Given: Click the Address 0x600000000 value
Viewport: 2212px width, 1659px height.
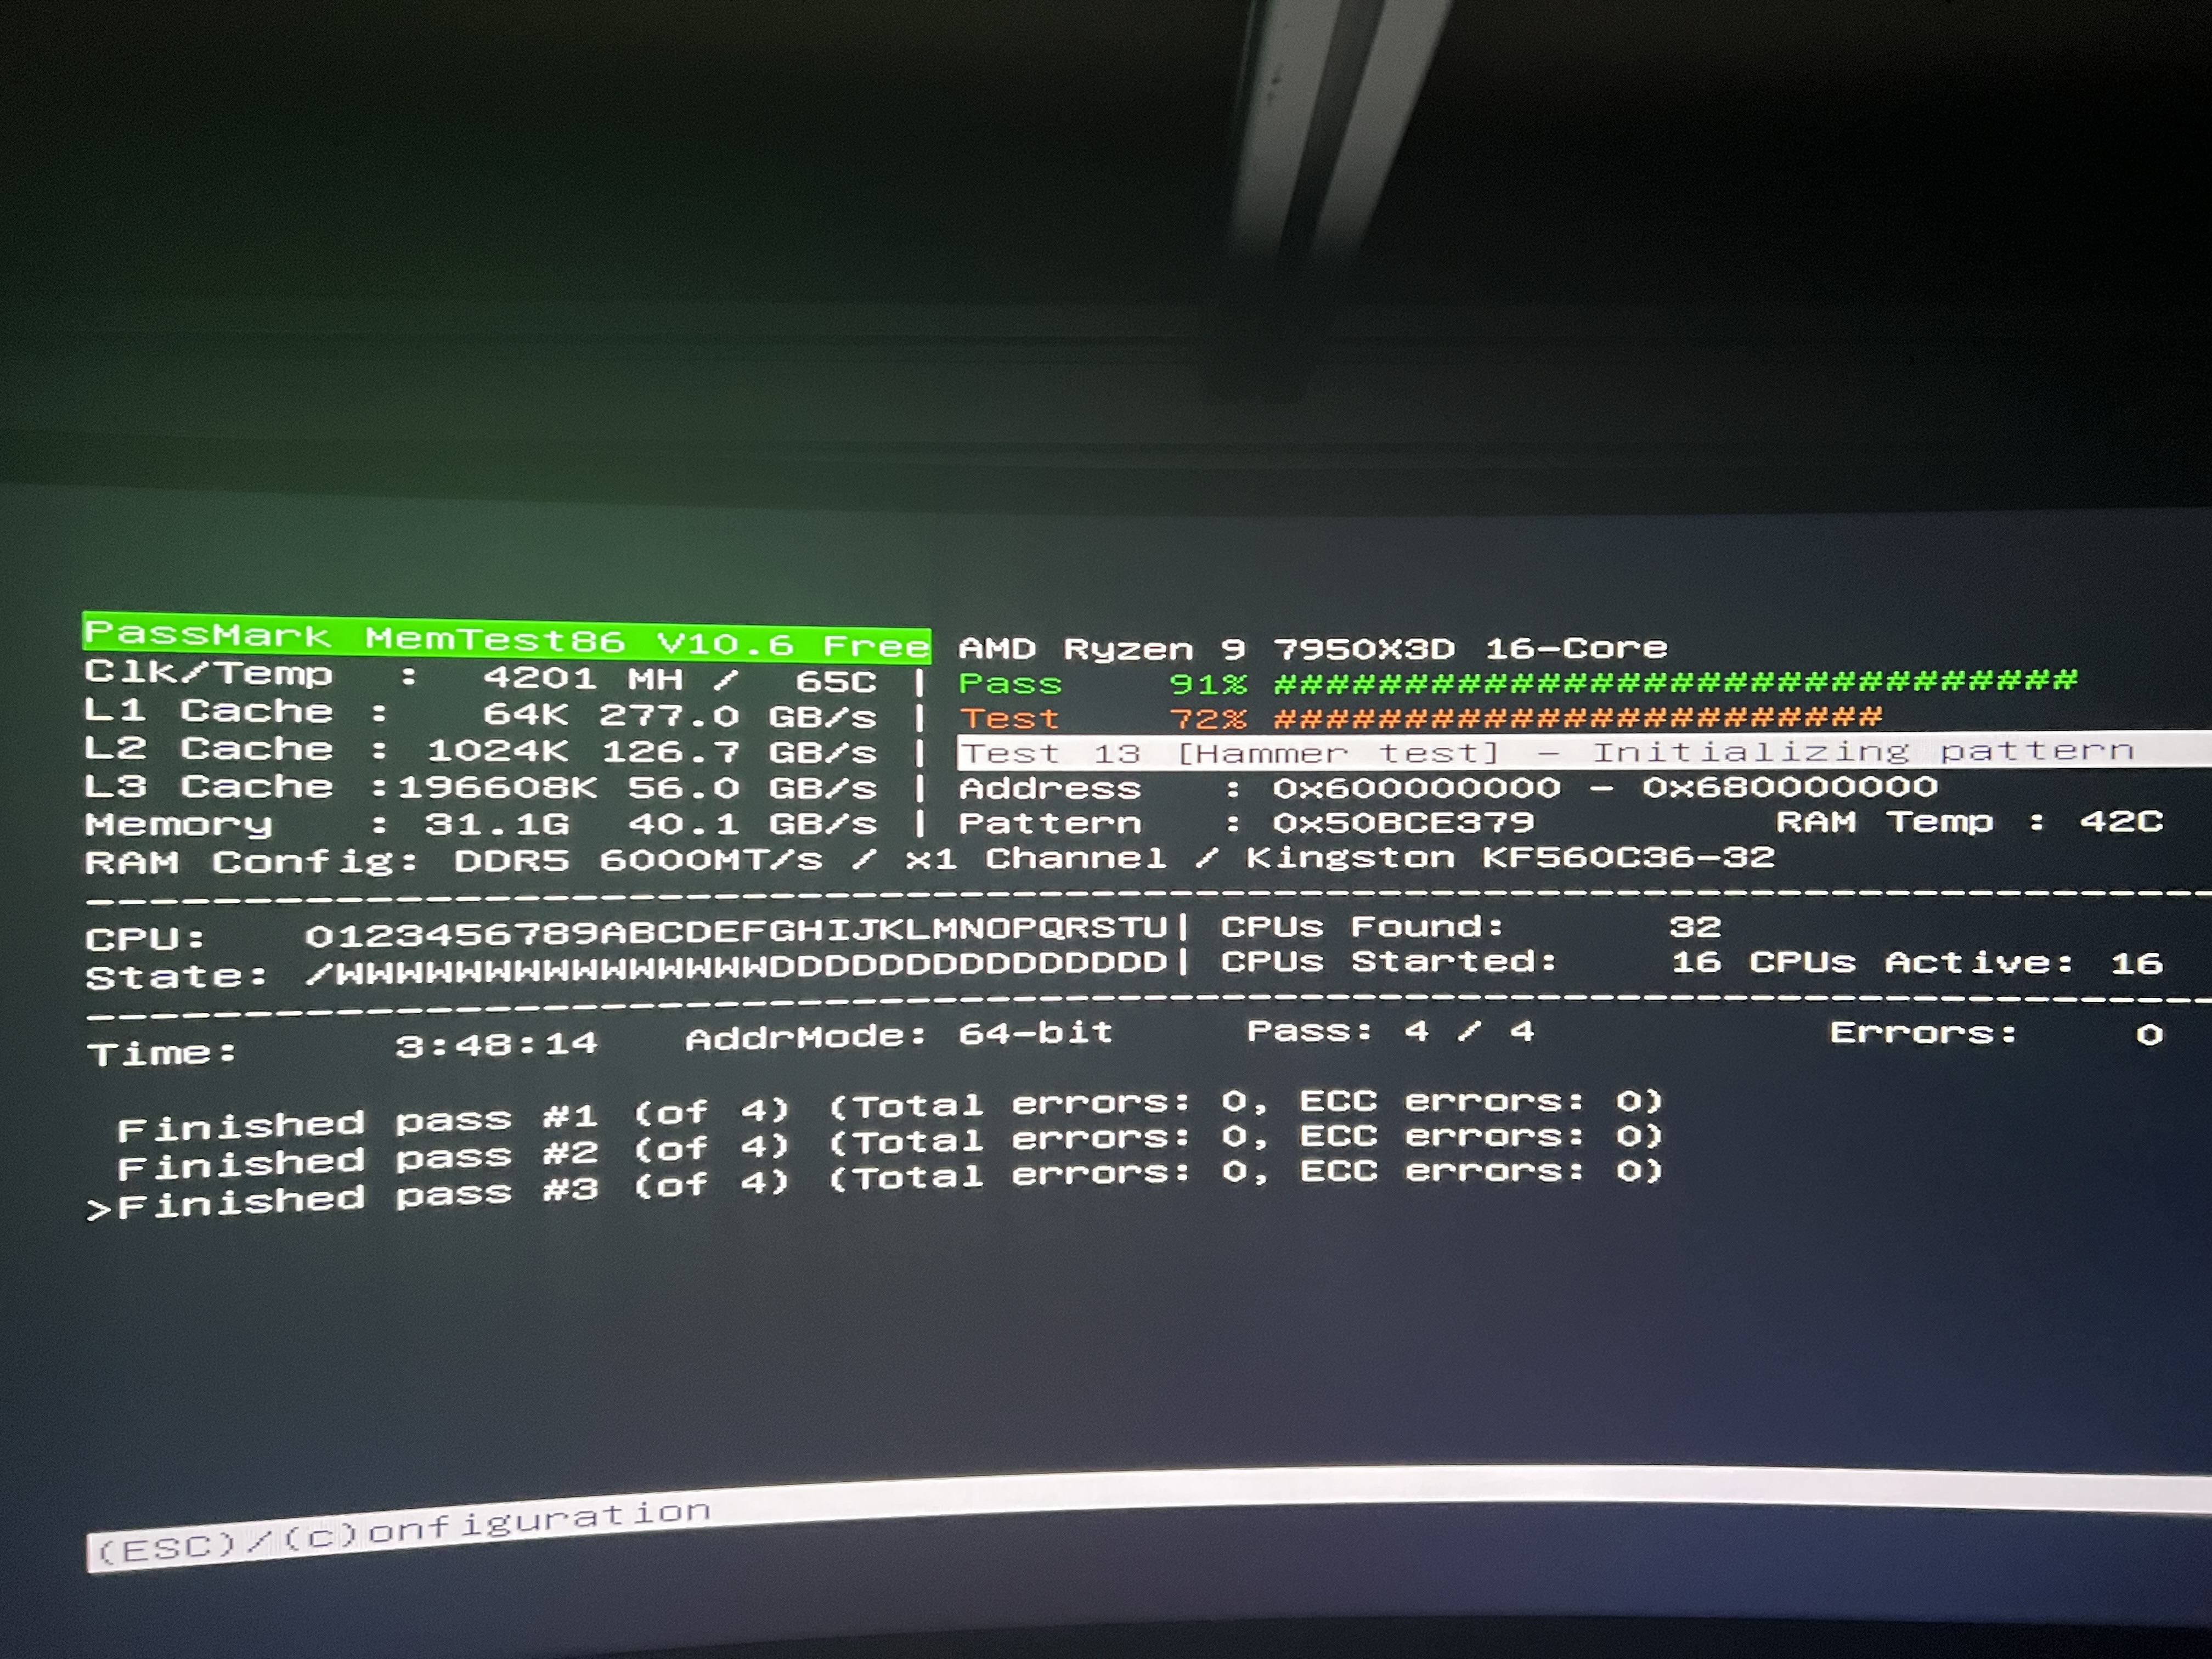Looking at the screenshot, I should point(1416,788).
